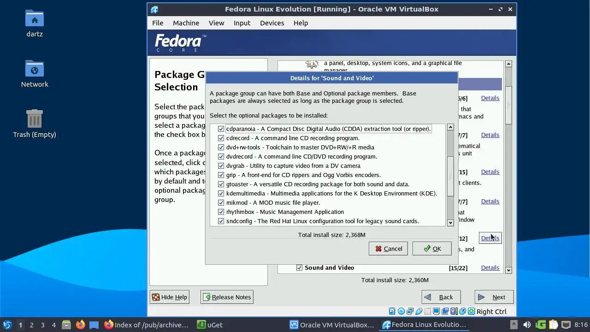Viewport: 590px width, 332px height.
Task: Uncheck the dvd+rw-tools package
Action: [x=221, y=148]
